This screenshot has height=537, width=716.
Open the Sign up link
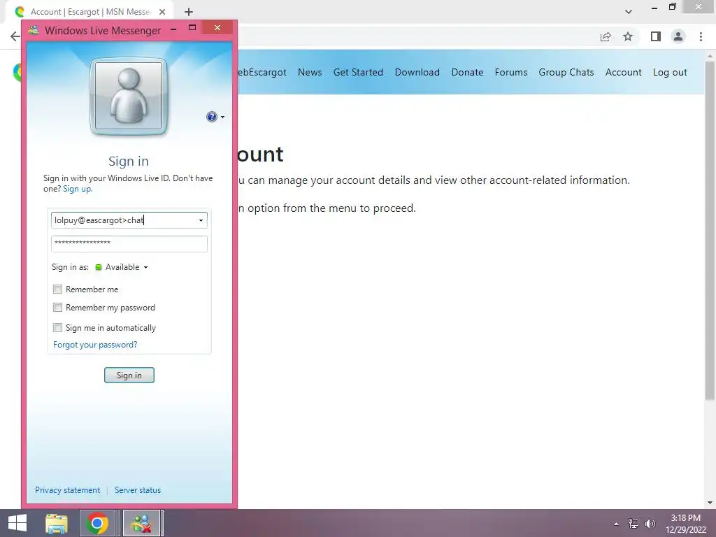[x=78, y=189]
